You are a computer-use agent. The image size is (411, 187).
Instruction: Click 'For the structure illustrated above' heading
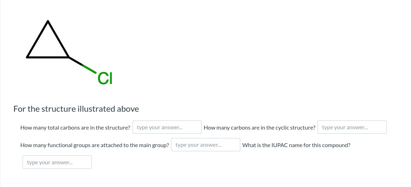[76, 109]
